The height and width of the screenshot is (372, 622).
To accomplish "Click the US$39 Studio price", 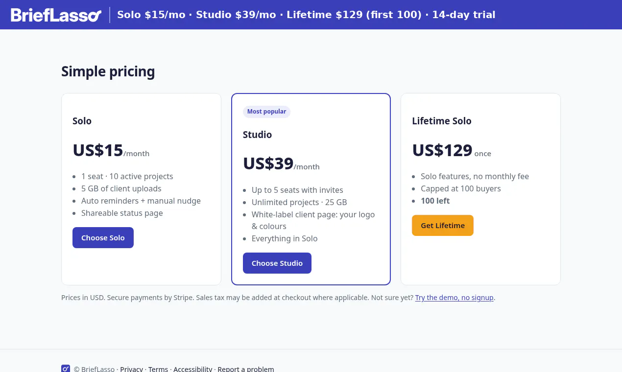I will pyautogui.click(x=268, y=163).
